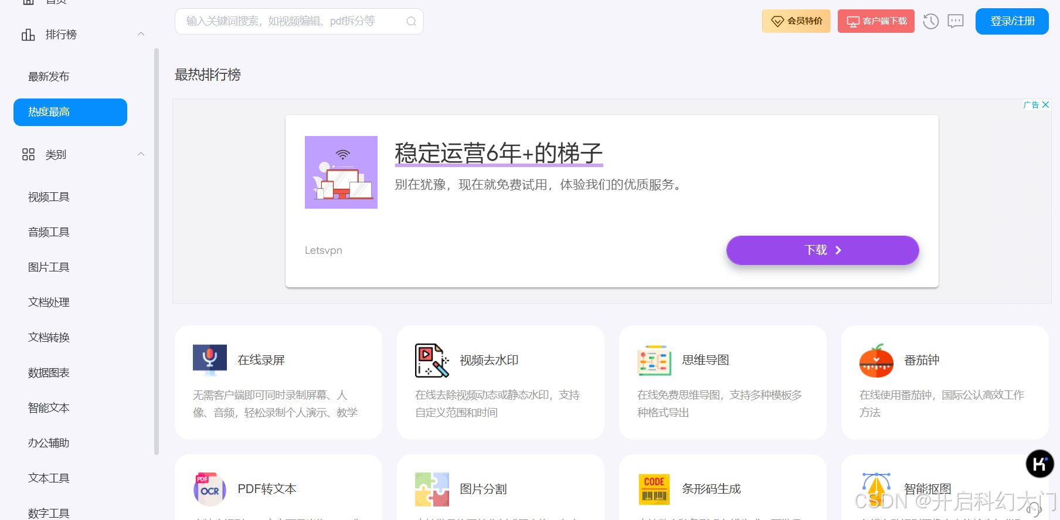Open the 番茄钟 tomato icon

click(876, 360)
